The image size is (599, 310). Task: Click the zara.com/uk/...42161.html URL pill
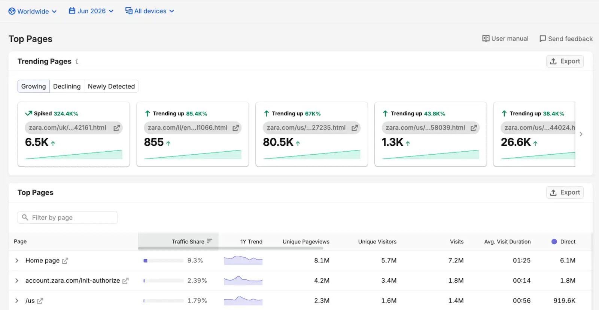(73, 128)
